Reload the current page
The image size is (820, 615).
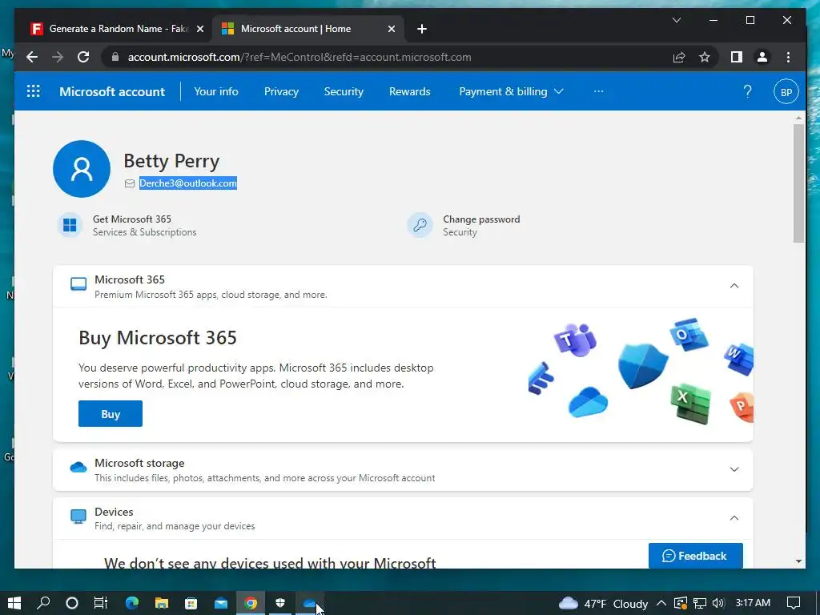point(83,57)
